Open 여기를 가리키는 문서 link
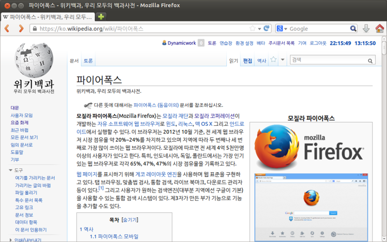Image resolution: width=387 pixels, height=242 pixels. click(x=35, y=178)
